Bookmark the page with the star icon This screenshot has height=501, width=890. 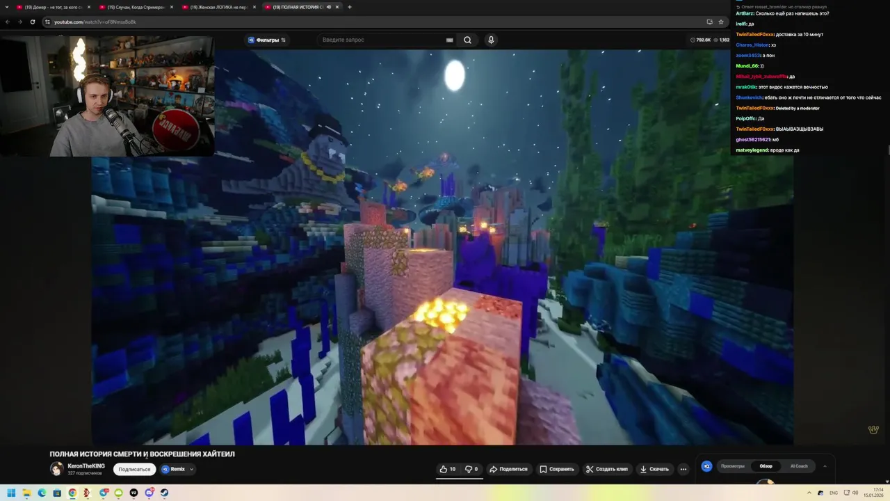click(721, 22)
